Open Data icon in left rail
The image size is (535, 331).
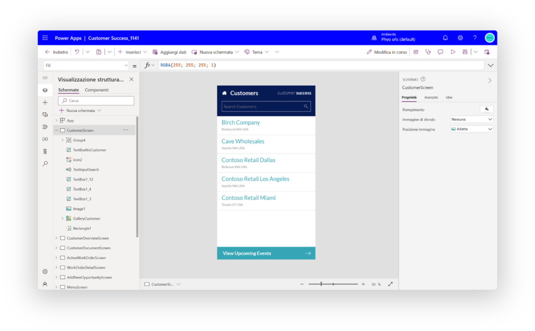point(45,115)
